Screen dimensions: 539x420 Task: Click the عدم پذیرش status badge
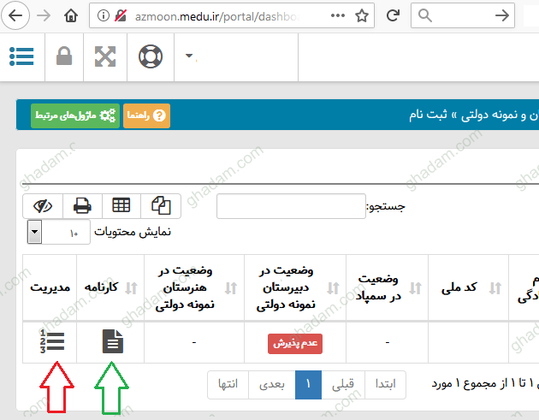[x=295, y=344]
